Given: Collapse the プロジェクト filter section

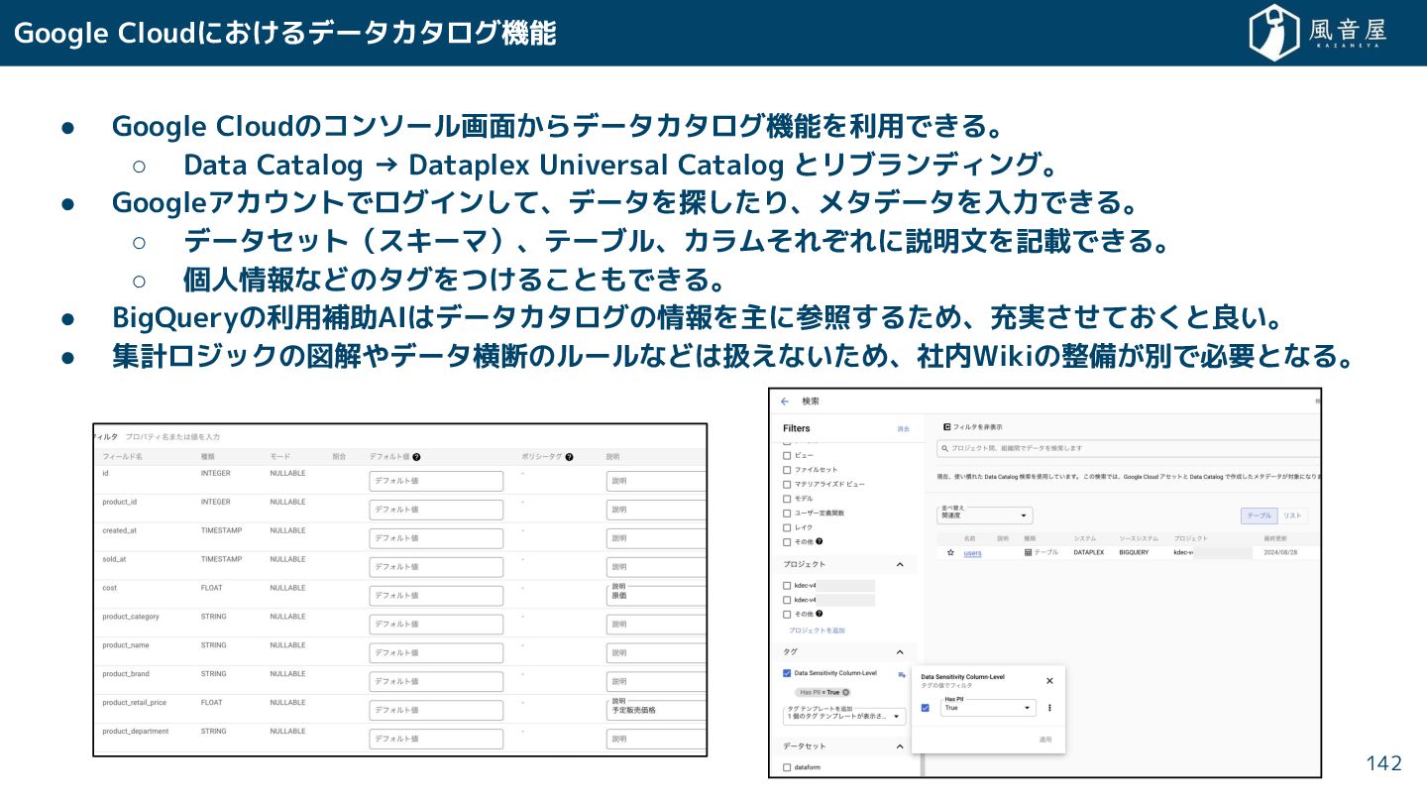Looking at the screenshot, I should 900,564.
